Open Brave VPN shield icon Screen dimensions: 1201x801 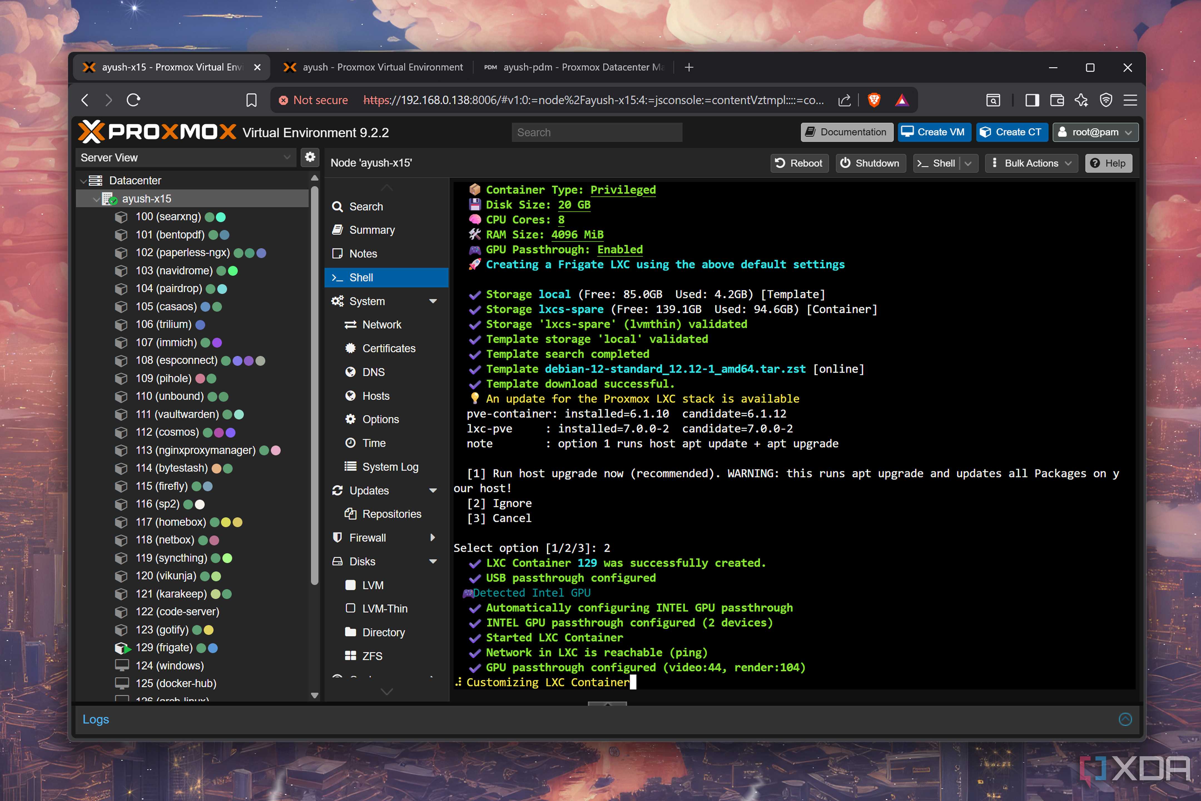coord(1106,100)
